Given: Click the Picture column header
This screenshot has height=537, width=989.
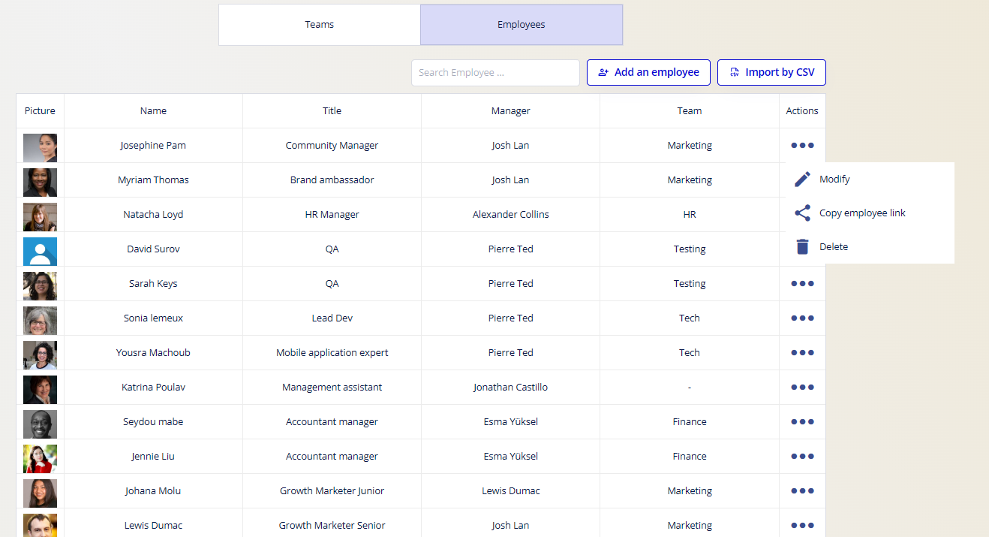Looking at the screenshot, I should (40, 111).
